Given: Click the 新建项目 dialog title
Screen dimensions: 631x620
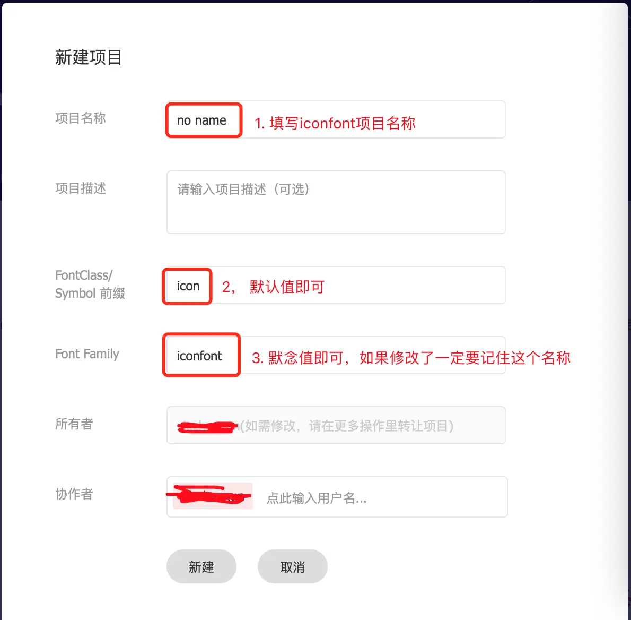Looking at the screenshot, I should [x=89, y=57].
